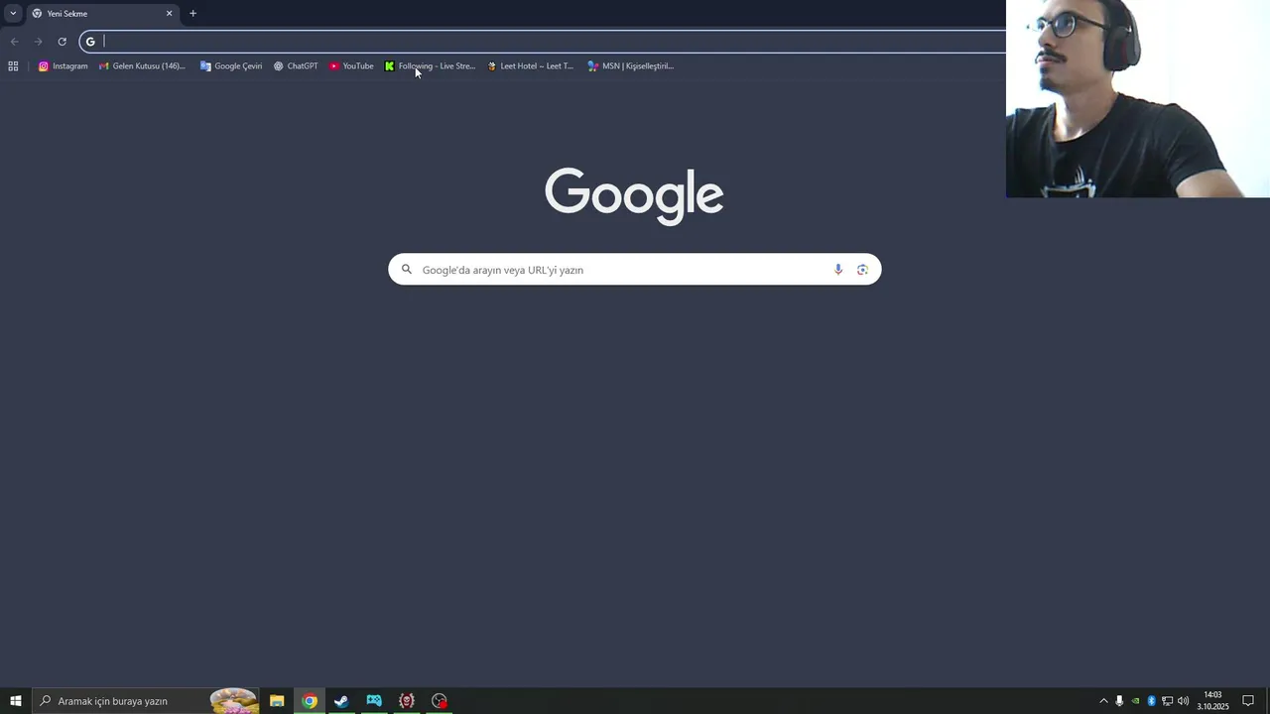This screenshot has width=1270, height=714.
Task: Open the Windows notification center
Action: (1248, 701)
